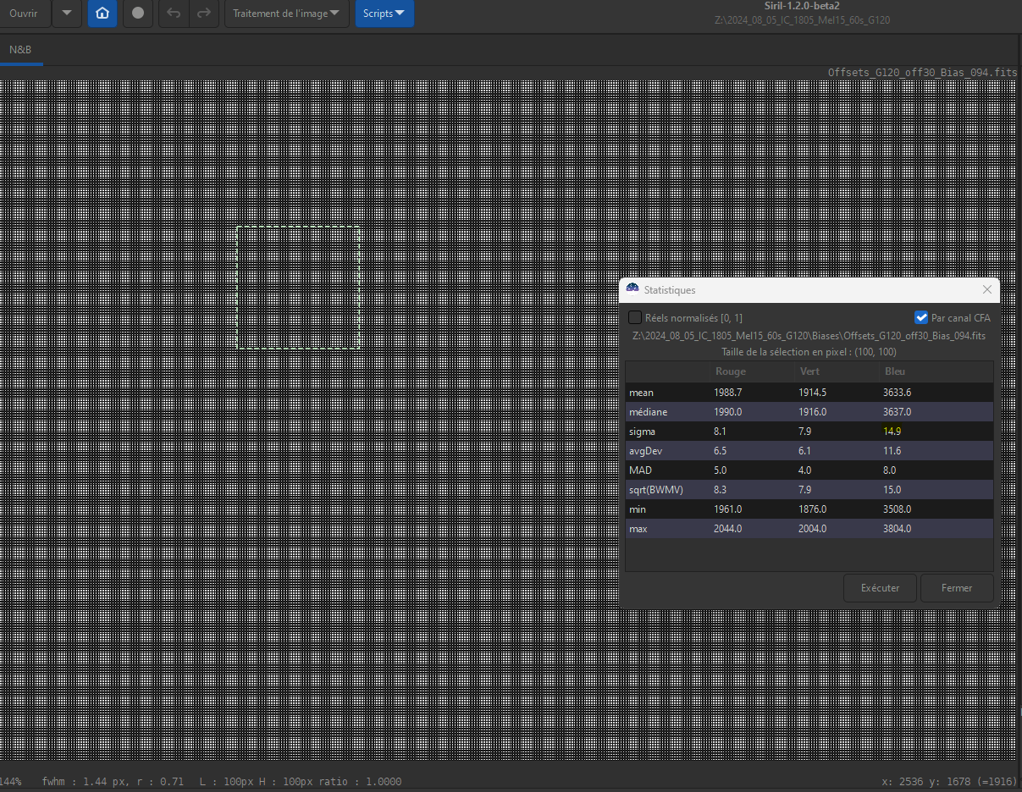Click the Fermer button
Screen dimensions: 1022x792
(x=957, y=588)
